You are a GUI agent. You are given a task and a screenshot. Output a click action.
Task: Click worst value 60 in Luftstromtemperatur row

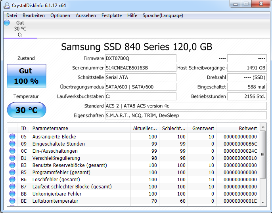pyautogui.click(x=182, y=201)
